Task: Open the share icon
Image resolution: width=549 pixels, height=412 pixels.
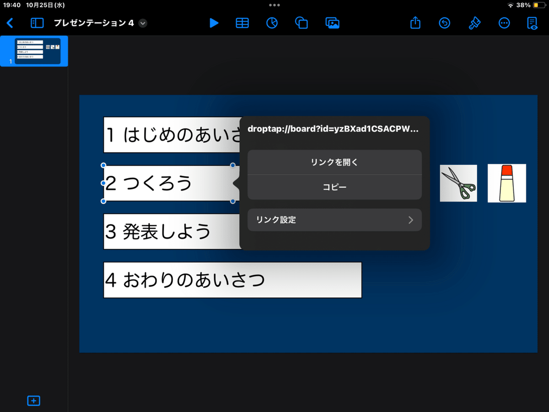Action: tap(415, 22)
